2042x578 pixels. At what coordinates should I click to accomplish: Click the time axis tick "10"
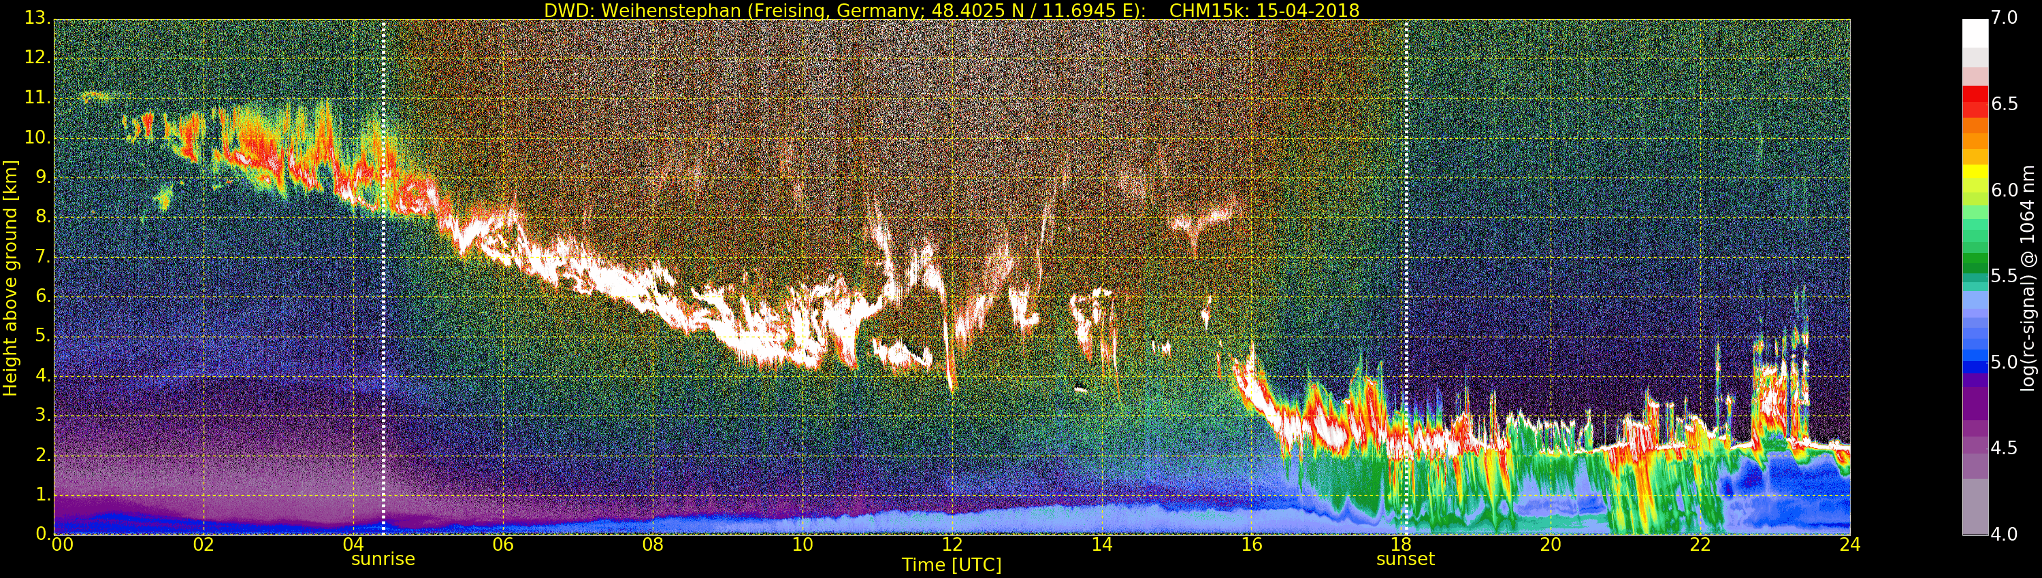tap(803, 545)
